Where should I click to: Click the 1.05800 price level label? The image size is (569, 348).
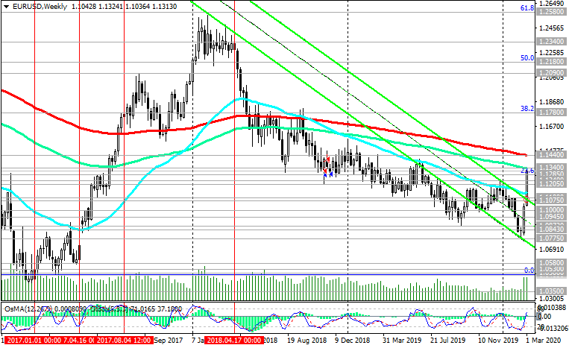[x=551, y=262]
